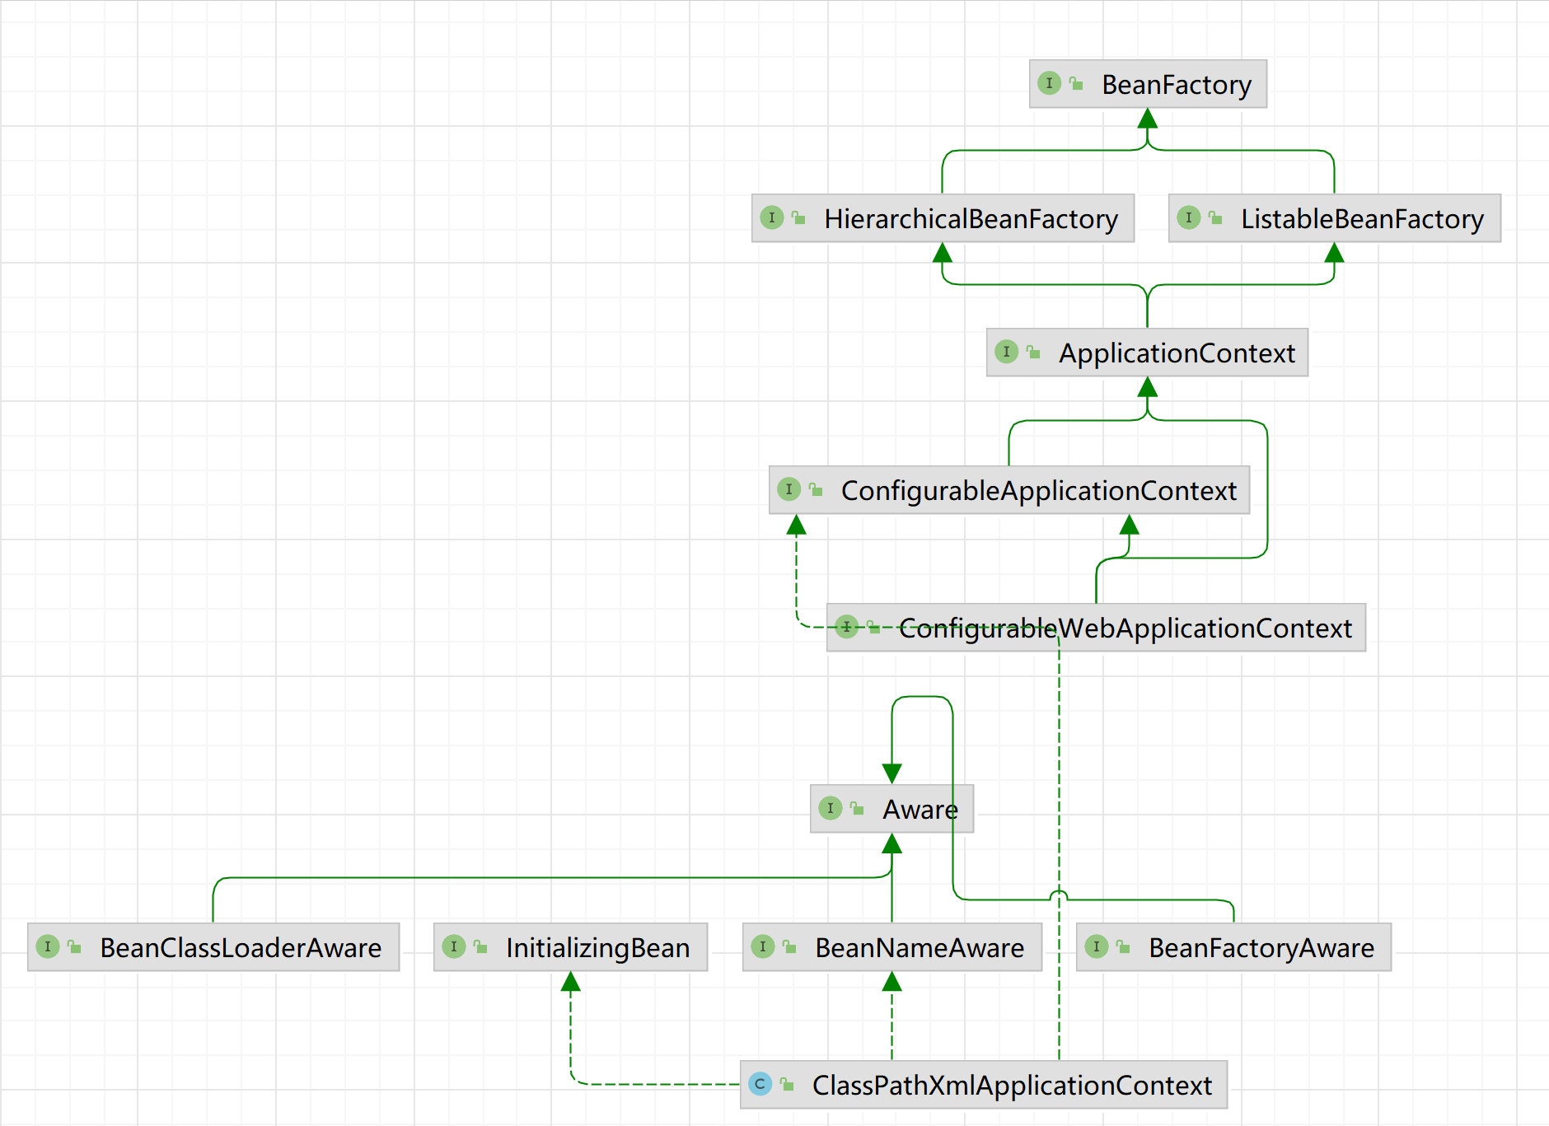Click the lock icon beside ConfigurableApplicationContext
This screenshot has width=1549, height=1126.
pyautogui.click(x=816, y=489)
